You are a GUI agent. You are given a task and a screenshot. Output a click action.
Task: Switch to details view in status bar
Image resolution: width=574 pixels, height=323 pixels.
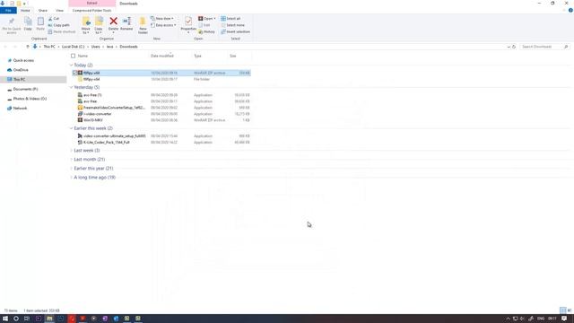click(x=563, y=310)
